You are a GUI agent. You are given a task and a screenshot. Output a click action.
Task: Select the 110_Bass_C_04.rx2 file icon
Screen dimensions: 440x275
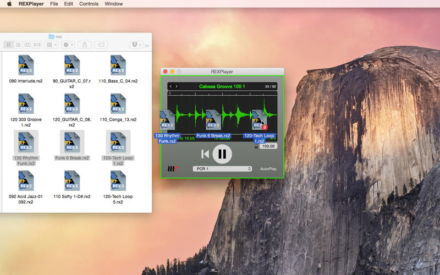click(118, 65)
